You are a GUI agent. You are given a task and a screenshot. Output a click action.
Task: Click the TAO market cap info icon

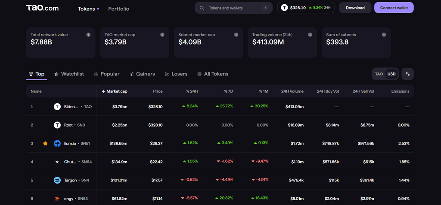[162, 35]
